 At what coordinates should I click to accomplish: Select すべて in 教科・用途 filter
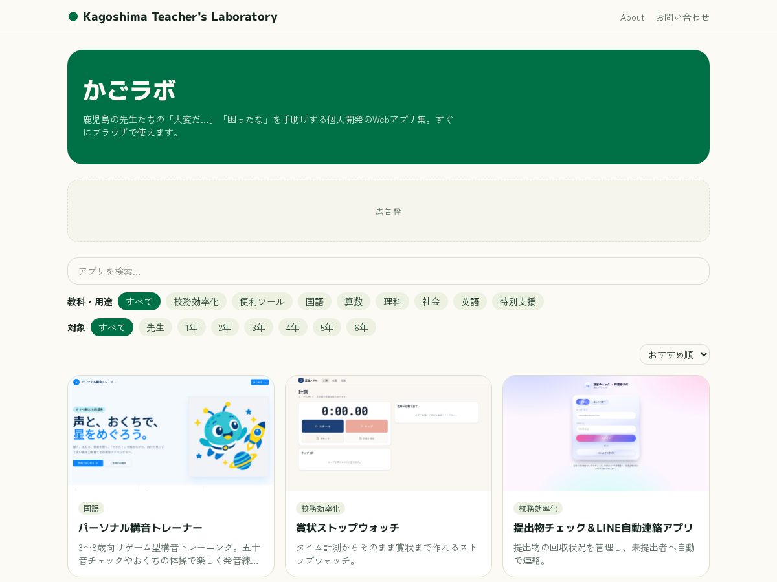tap(139, 301)
